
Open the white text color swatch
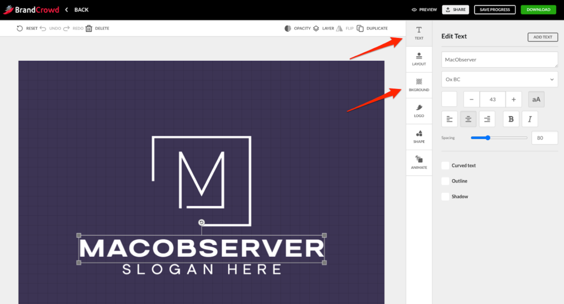click(449, 100)
